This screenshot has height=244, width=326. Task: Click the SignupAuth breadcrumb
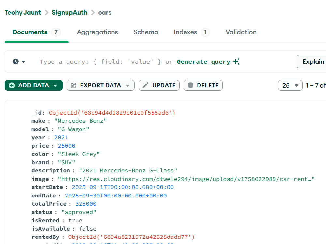[70, 13]
